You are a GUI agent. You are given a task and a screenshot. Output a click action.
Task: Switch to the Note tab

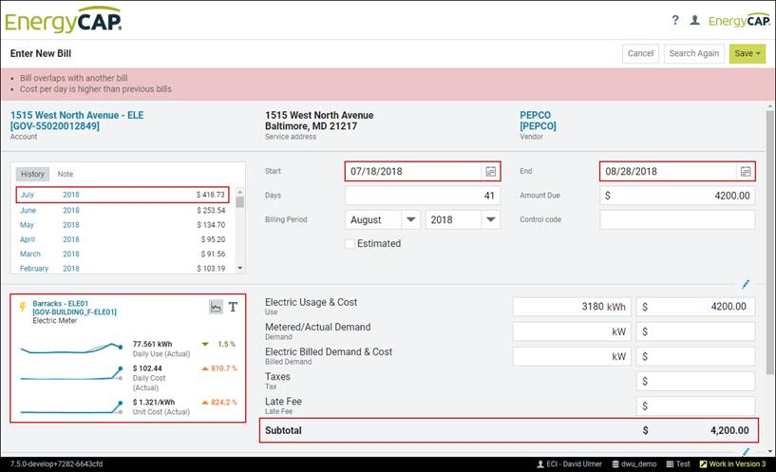pyautogui.click(x=66, y=174)
